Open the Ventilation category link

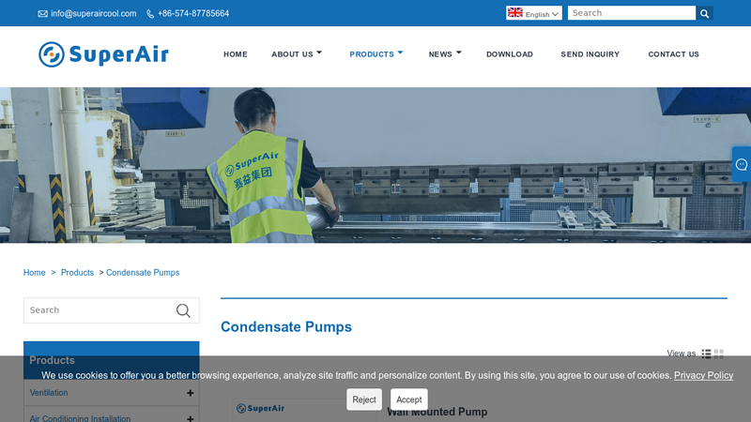(x=49, y=393)
